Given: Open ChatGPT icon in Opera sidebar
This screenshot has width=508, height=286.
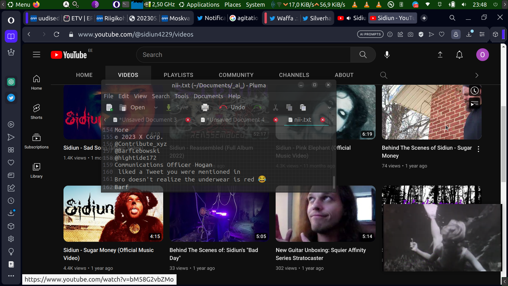Looking at the screenshot, I should pyautogui.click(x=11, y=82).
